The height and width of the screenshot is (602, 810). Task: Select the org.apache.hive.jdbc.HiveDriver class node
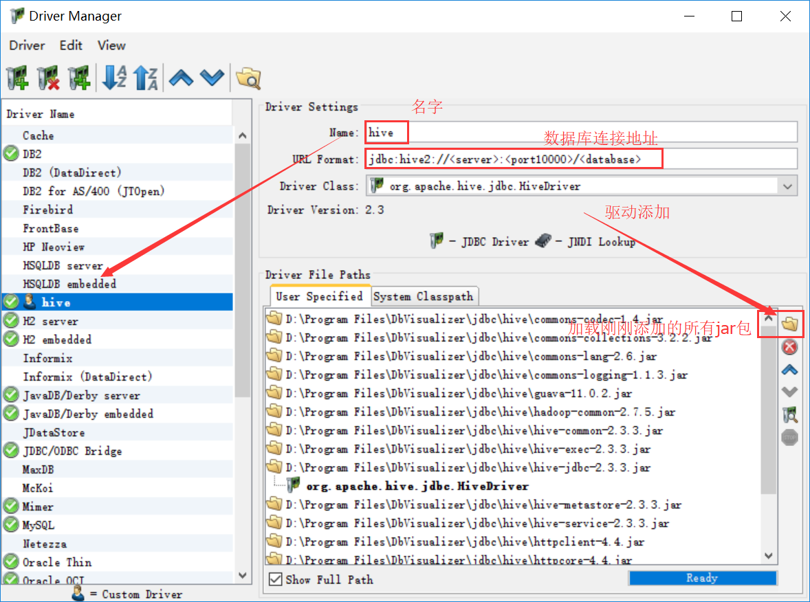click(x=417, y=486)
